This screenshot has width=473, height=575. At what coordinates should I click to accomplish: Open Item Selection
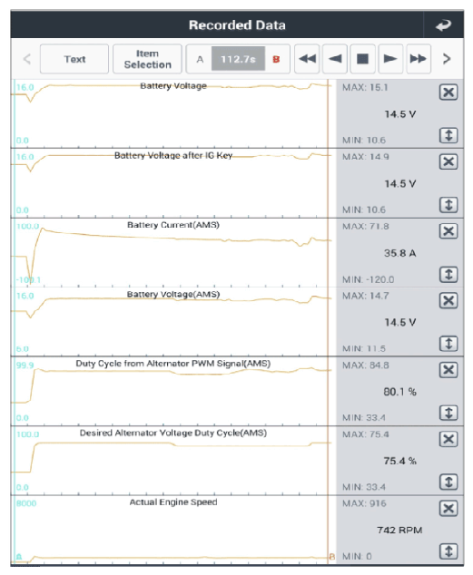pyautogui.click(x=147, y=59)
